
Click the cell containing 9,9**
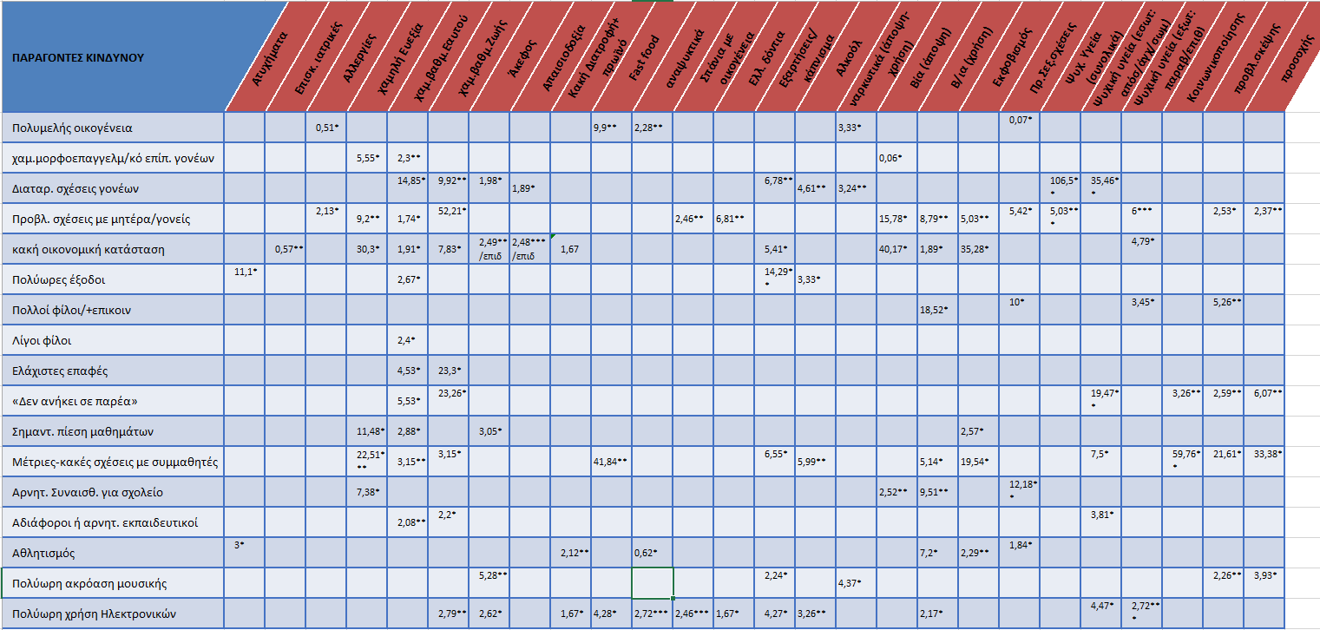tap(611, 128)
